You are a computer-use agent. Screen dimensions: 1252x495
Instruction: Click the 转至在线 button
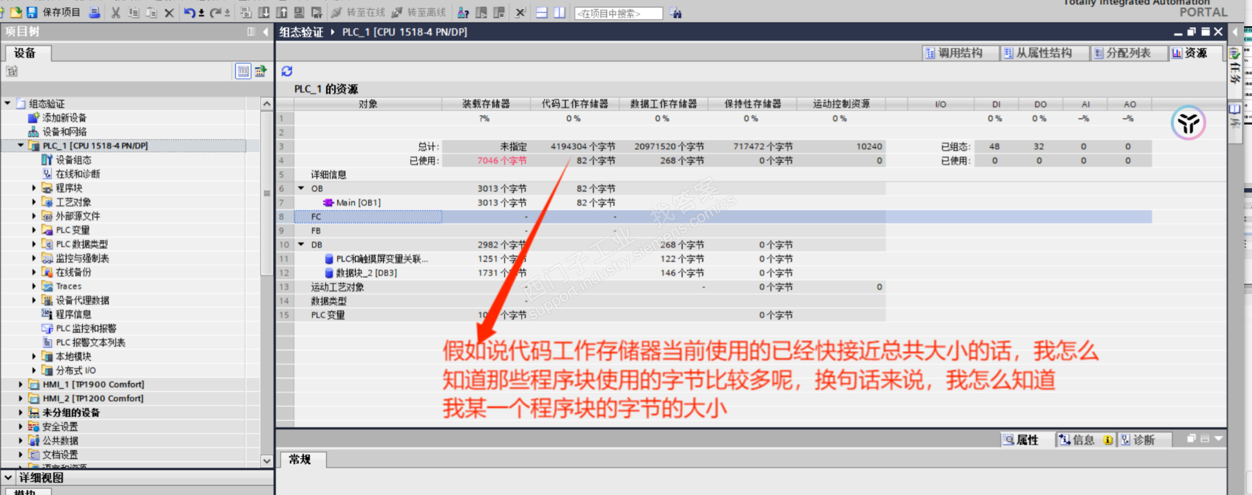click(359, 12)
